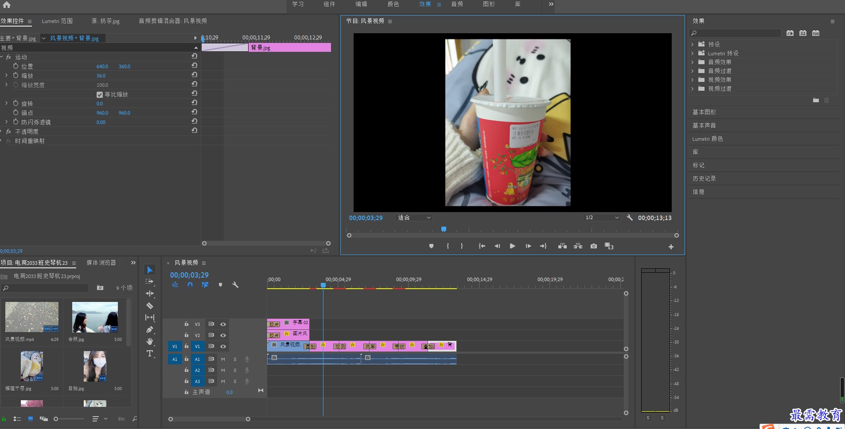Open the Lumetri 范围 panel tab
This screenshot has height=429, width=845.
click(x=57, y=21)
